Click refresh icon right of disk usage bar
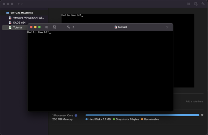 click(x=202, y=115)
